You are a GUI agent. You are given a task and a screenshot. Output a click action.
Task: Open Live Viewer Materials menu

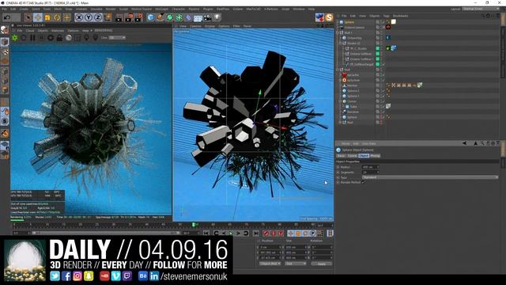pyautogui.click(x=58, y=31)
